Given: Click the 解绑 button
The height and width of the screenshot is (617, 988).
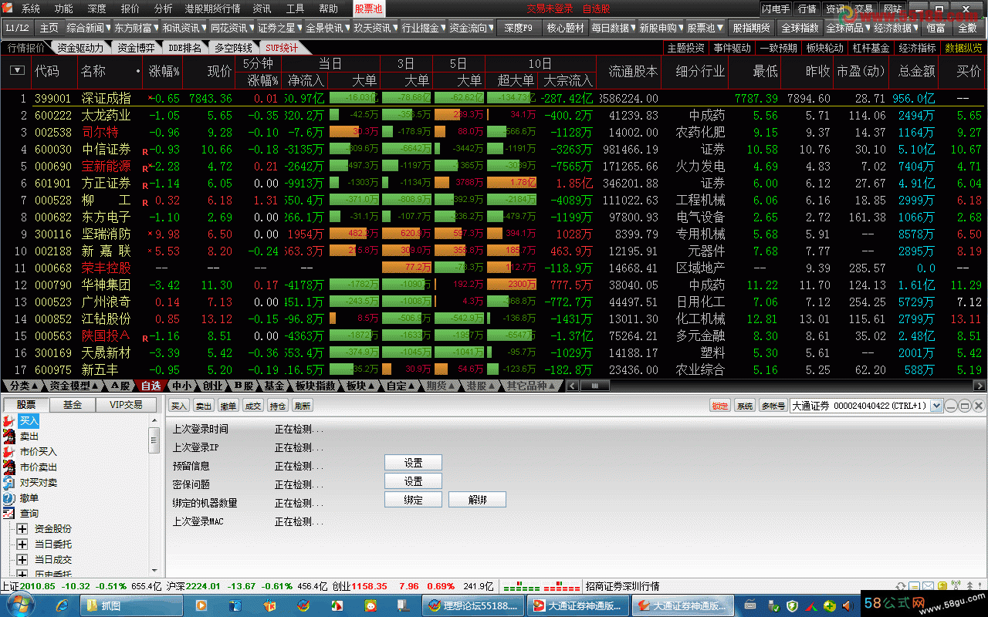Looking at the screenshot, I should coord(477,500).
